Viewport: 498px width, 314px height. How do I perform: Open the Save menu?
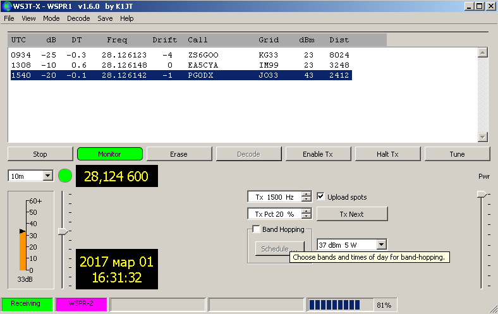click(x=105, y=18)
